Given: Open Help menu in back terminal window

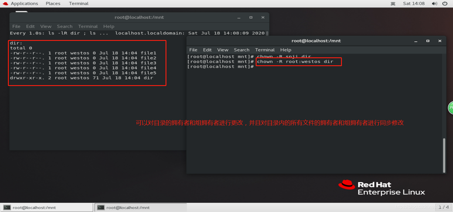Looking at the screenshot, I should (x=109, y=26).
